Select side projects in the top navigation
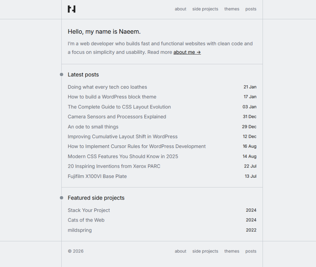Viewport: 316px width, 267px height. (205, 9)
